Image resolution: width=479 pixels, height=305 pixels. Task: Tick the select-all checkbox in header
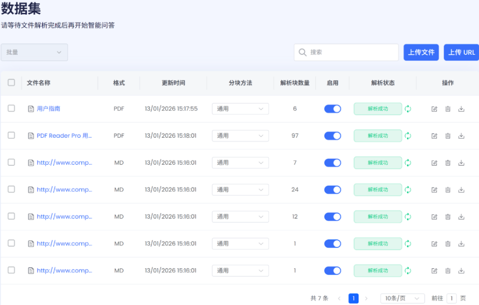pyautogui.click(x=11, y=82)
